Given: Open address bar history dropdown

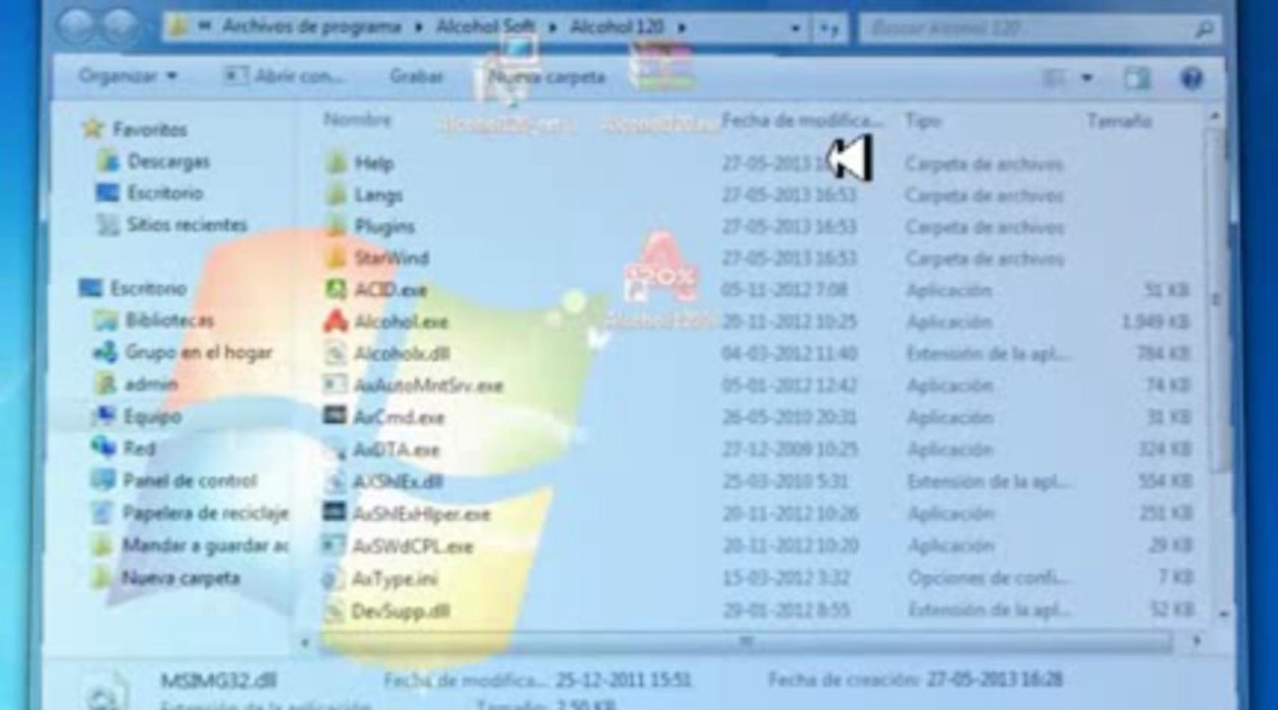Looking at the screenshot, I should [x=795, y=30].
